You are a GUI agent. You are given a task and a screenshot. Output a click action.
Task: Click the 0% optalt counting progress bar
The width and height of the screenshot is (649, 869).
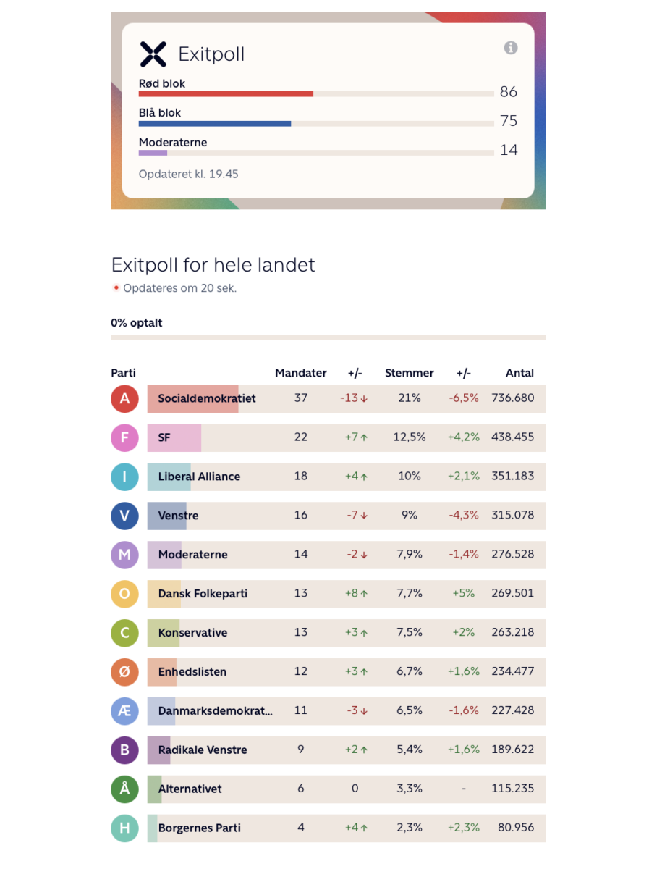[328, 337]
